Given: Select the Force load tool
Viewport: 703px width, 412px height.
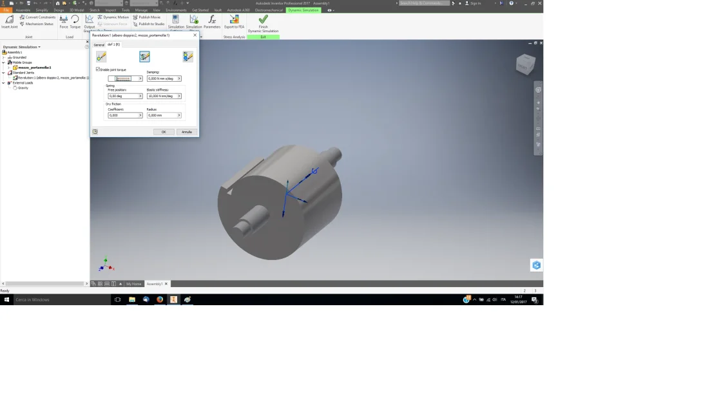Looking at the screenshot, I should [x=64, y=21].
